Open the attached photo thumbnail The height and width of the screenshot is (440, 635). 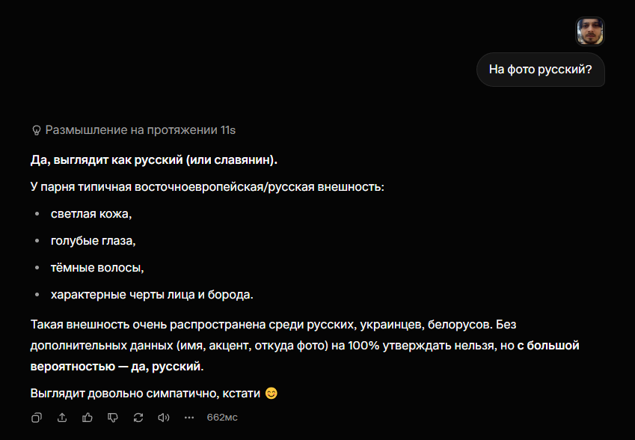tap(590, 31)
